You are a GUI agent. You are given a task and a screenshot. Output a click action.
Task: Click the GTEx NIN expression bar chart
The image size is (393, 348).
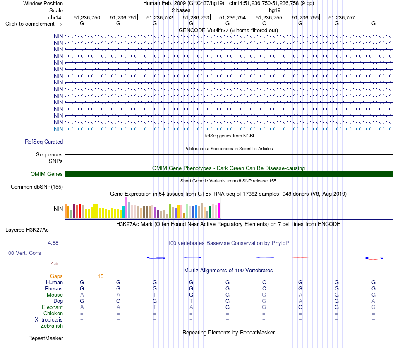pos(142,208)
